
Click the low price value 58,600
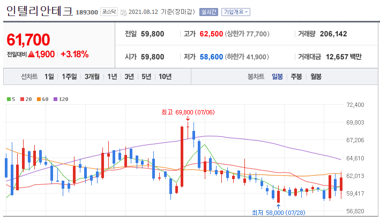(211, 57)
